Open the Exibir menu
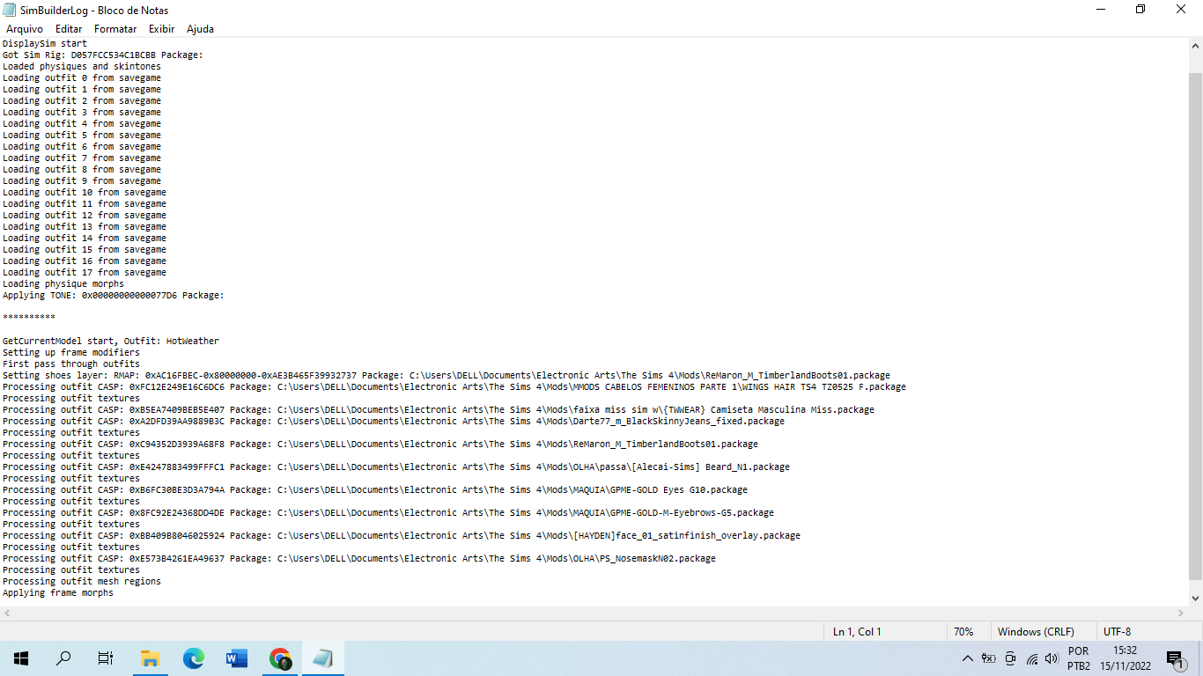This screenshot has width=1203, height=676. 161,29
